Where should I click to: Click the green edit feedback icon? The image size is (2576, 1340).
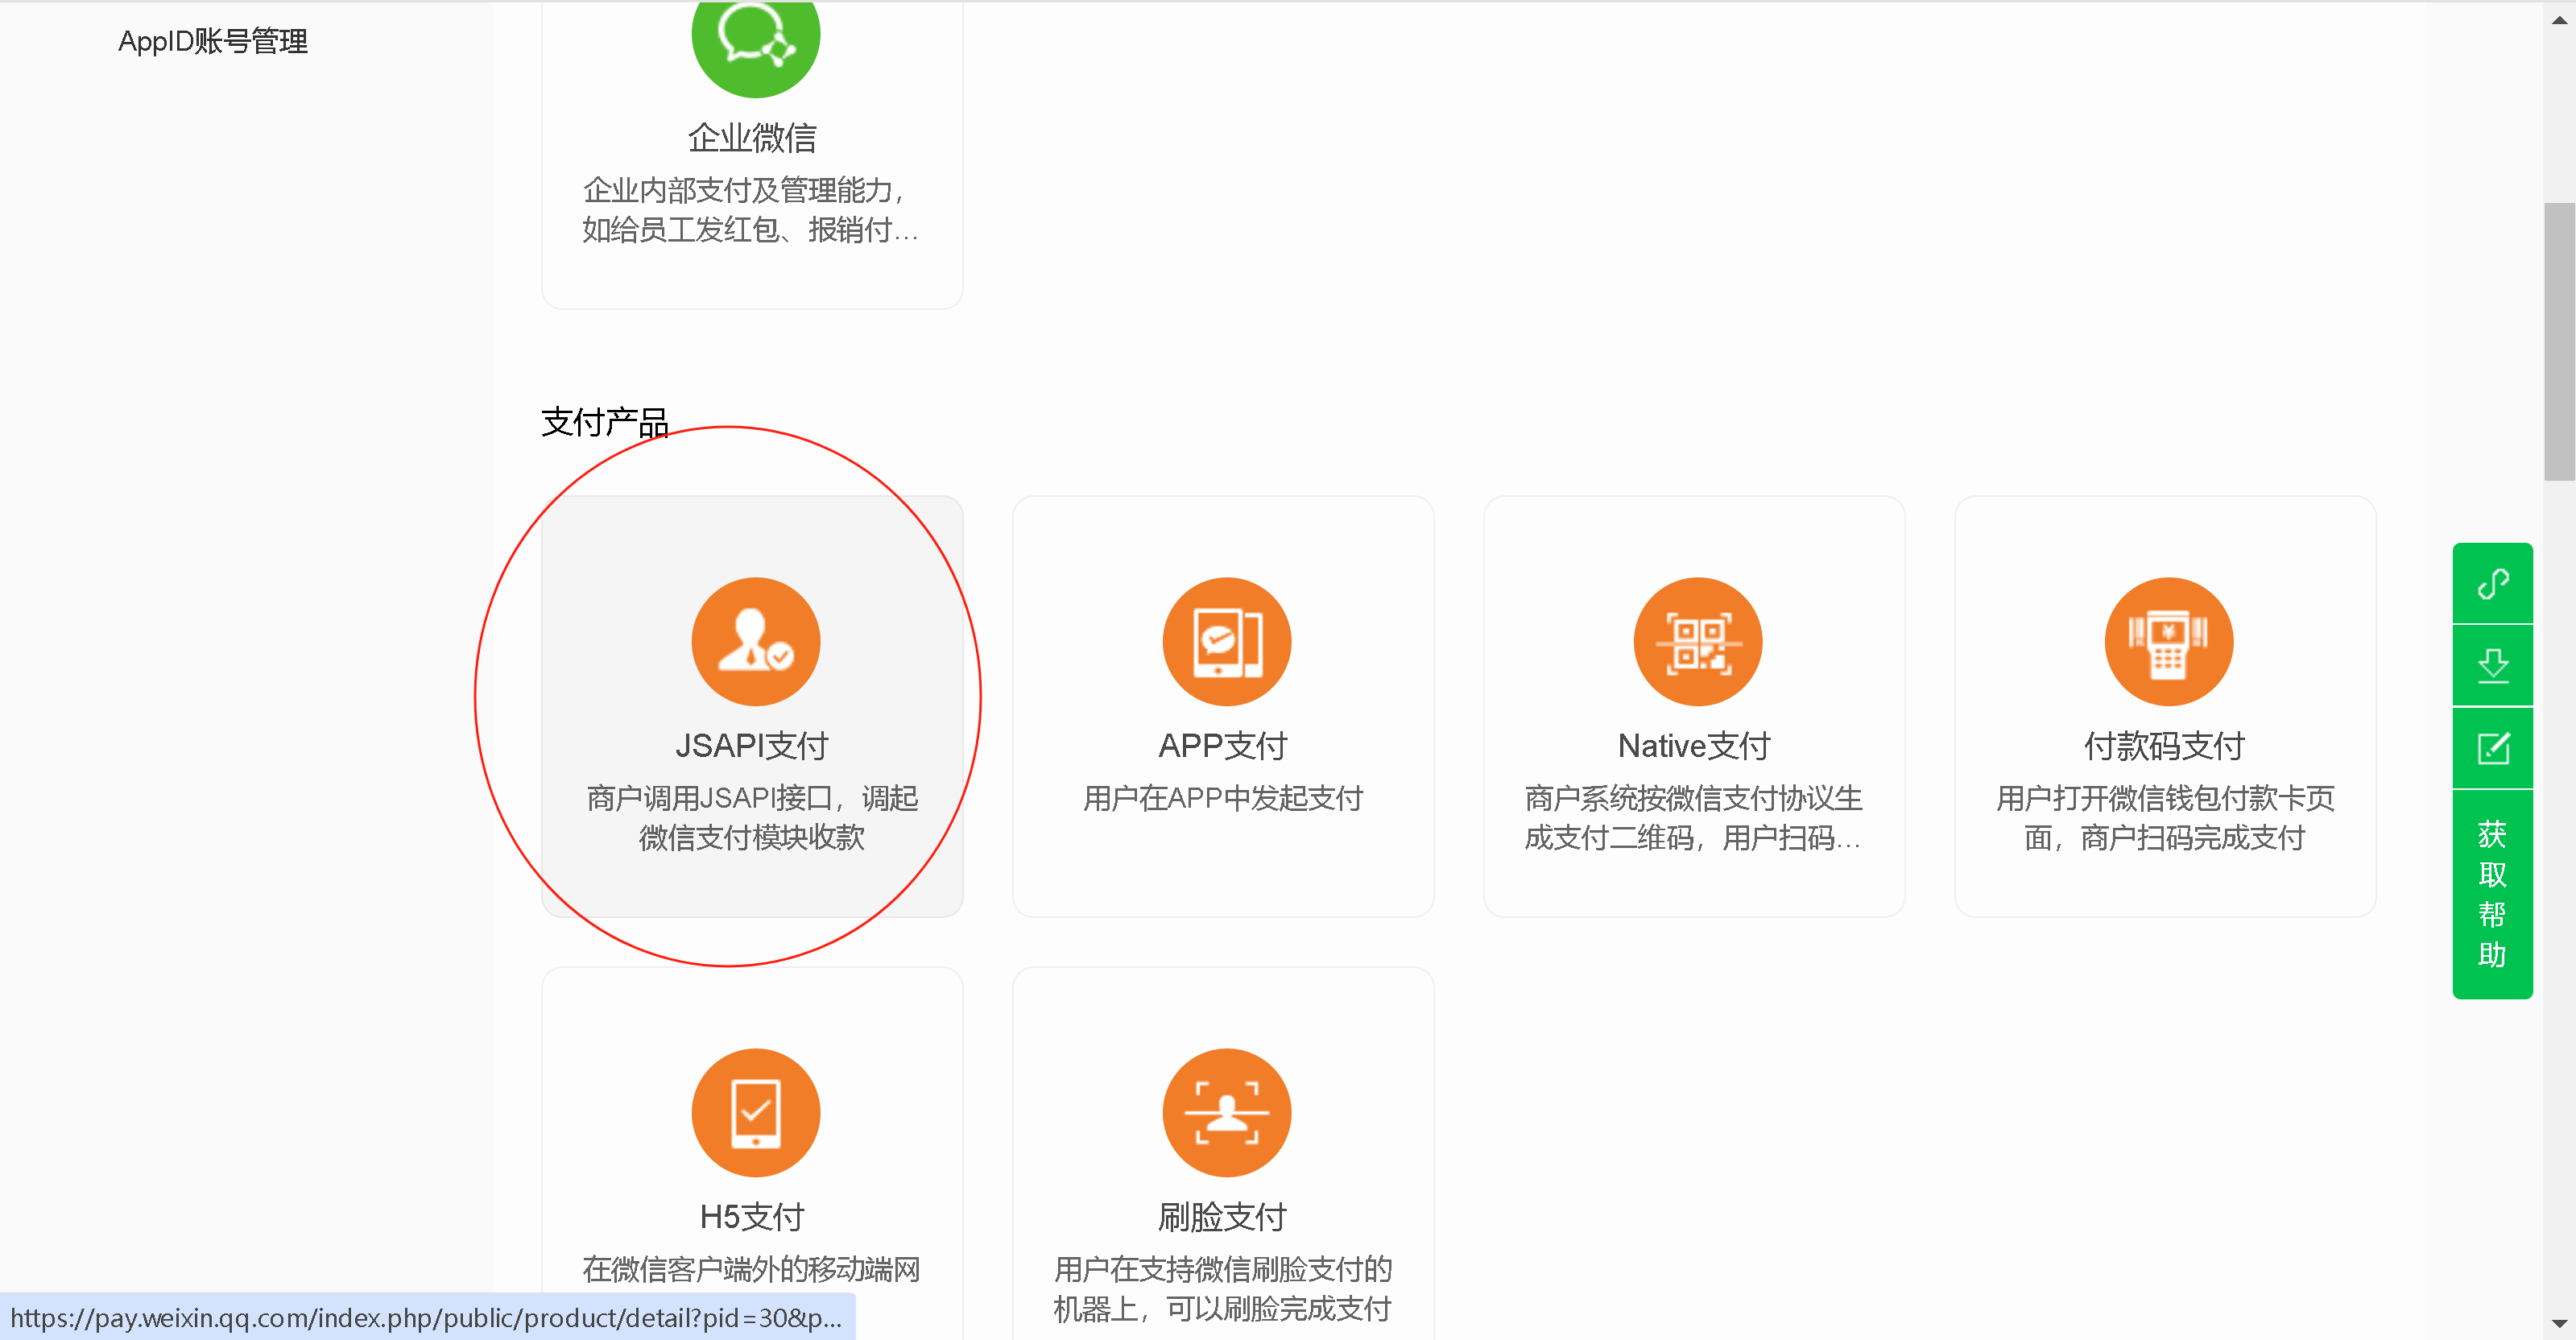[2492, 747]
